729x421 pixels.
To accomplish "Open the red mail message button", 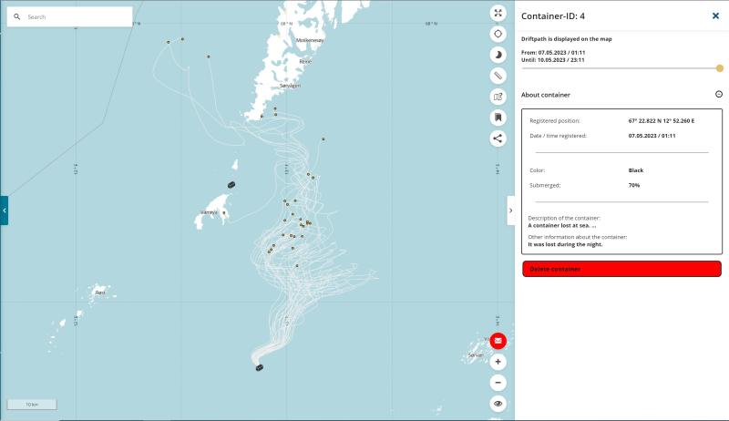I will pyautogui.click(x=498, y=341).
